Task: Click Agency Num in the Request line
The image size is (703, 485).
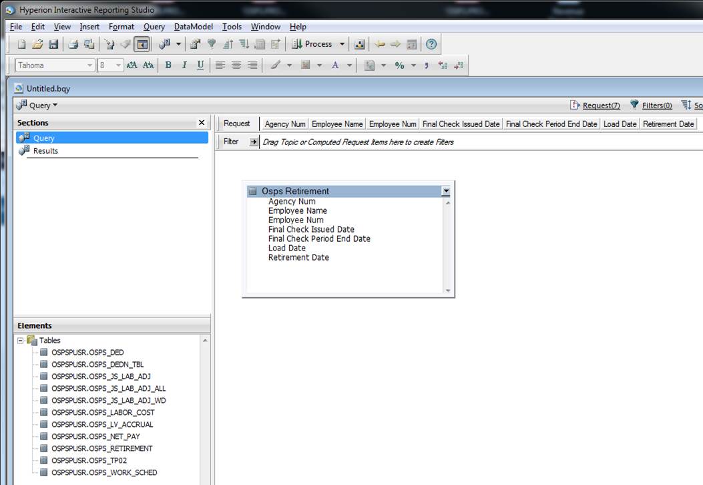Action: [x=284, y=124]
